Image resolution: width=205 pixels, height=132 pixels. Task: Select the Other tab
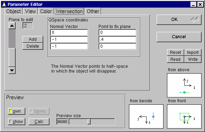tap(93, 11)
